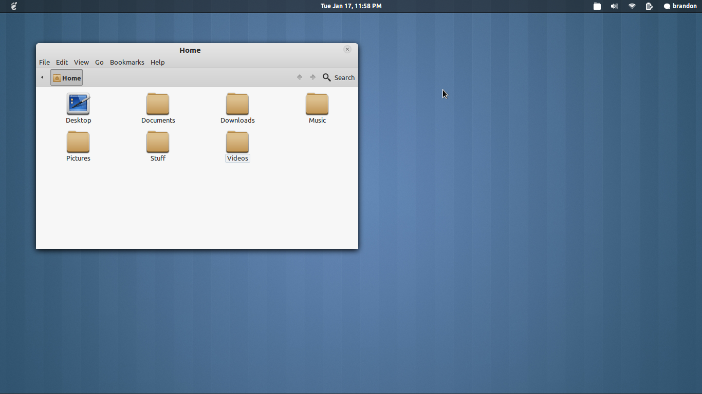The image size is (702, 394).
Task: Mute sound via the volume indicator
Action: click(x=614, y=6)
